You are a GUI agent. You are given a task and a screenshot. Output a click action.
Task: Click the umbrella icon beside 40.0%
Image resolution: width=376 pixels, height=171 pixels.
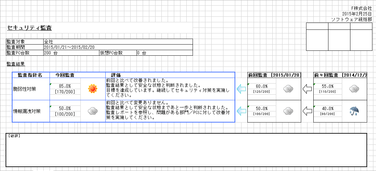tap(354, 111)
